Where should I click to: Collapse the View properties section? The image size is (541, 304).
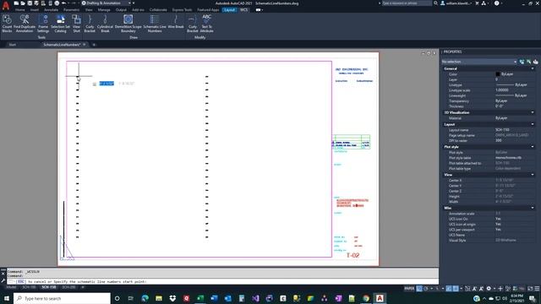tap(533, 175)
